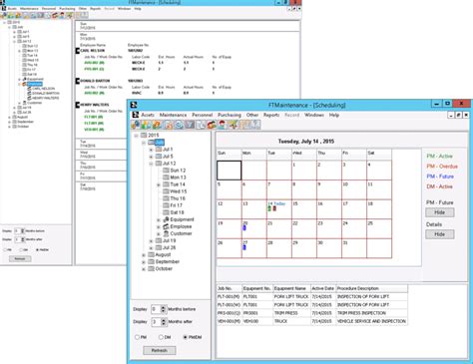Click PM - Overdue legend label
This screenshot has width=473, height=364.
click(x=442, y=167)
